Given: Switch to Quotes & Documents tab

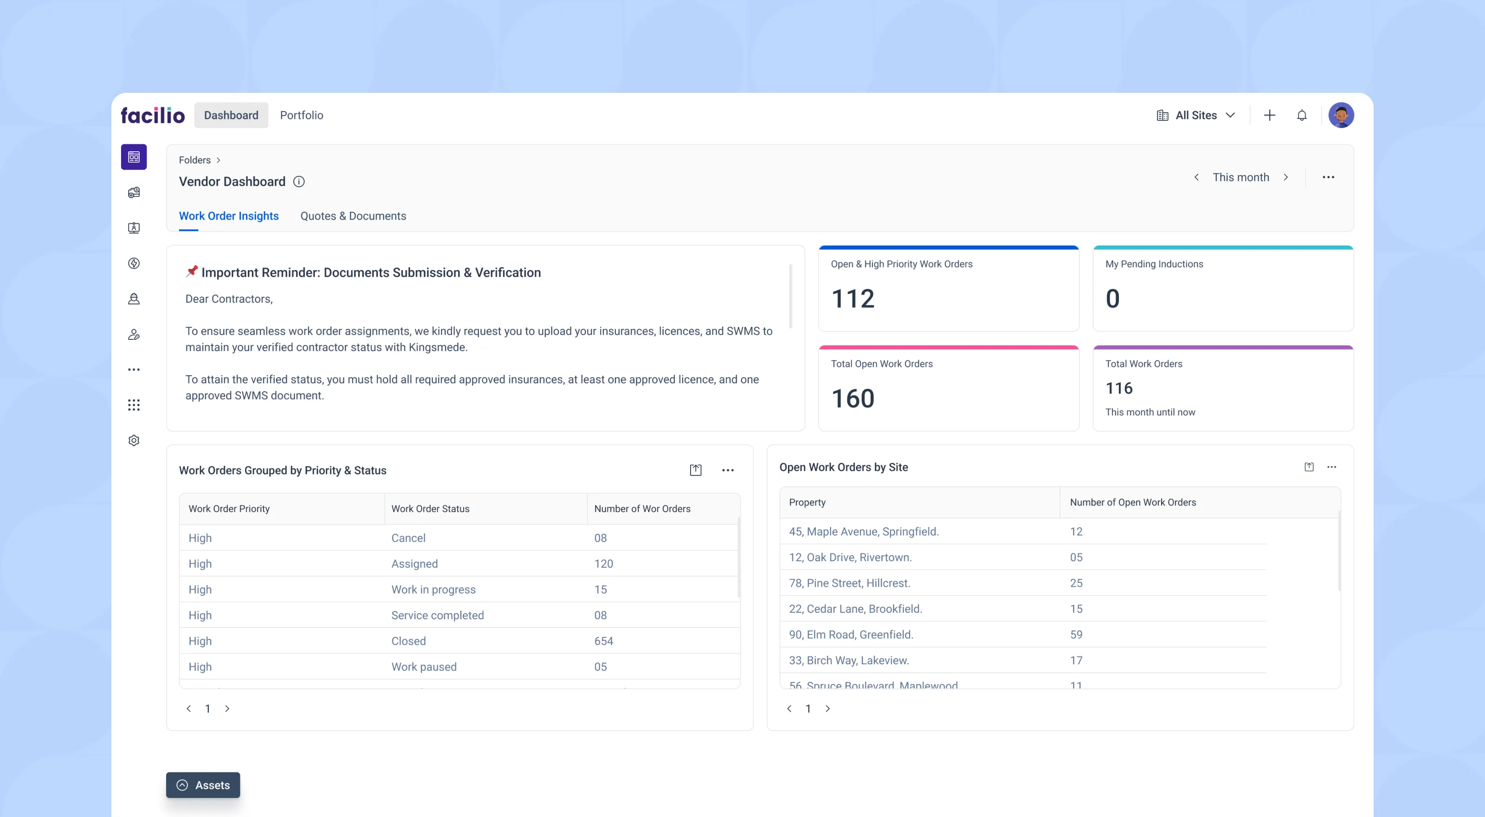Looking at the screenshot, I should tap(353, 216).
